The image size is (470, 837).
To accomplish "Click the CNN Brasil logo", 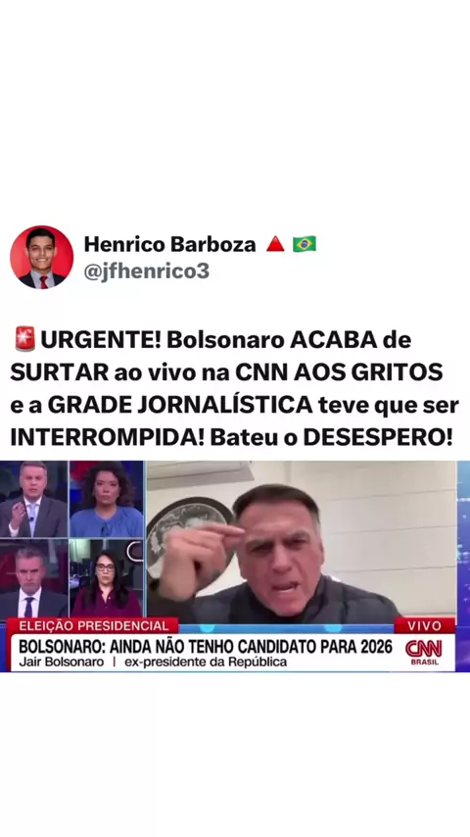I will [x=425, y=653].
